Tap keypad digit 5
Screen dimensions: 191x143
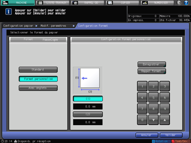pos(153,98)
